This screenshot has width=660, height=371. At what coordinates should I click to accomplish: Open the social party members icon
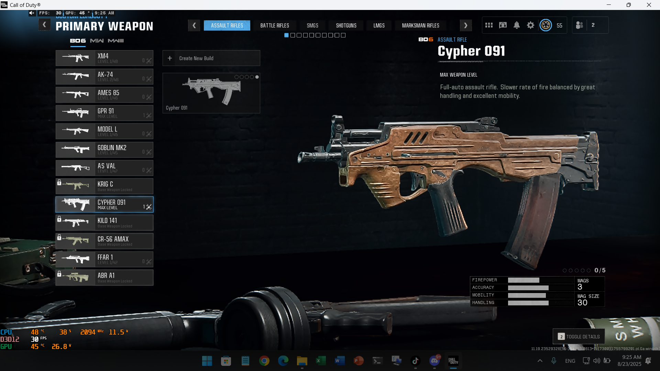579,25
